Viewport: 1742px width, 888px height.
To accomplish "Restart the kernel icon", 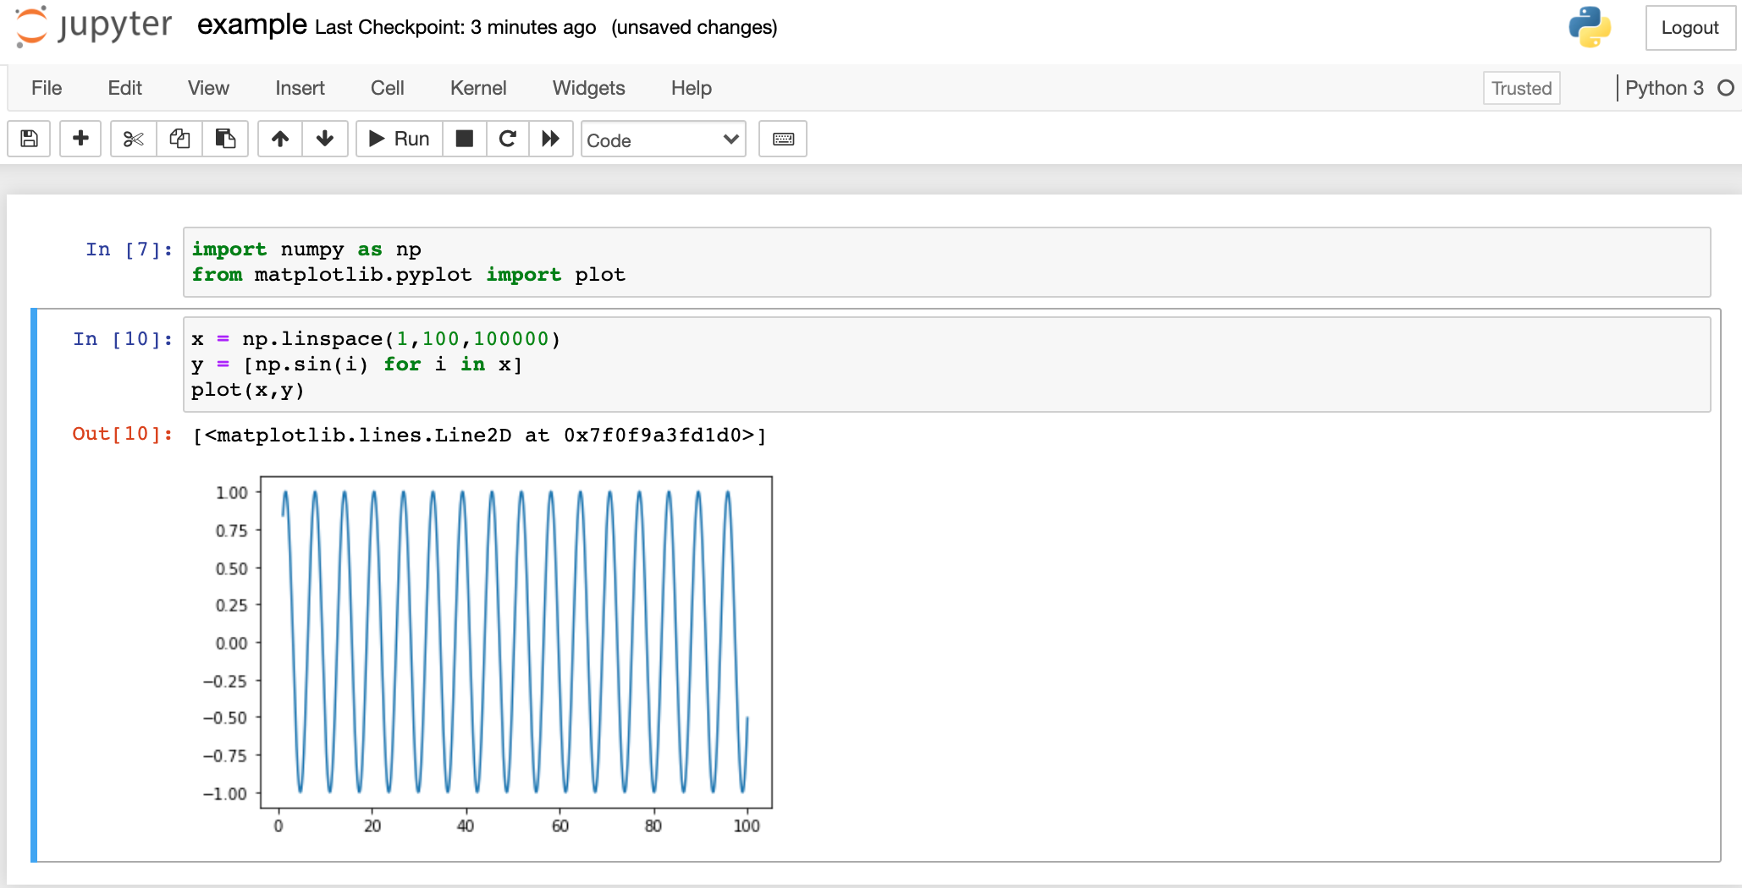I will tap(508, 139).
